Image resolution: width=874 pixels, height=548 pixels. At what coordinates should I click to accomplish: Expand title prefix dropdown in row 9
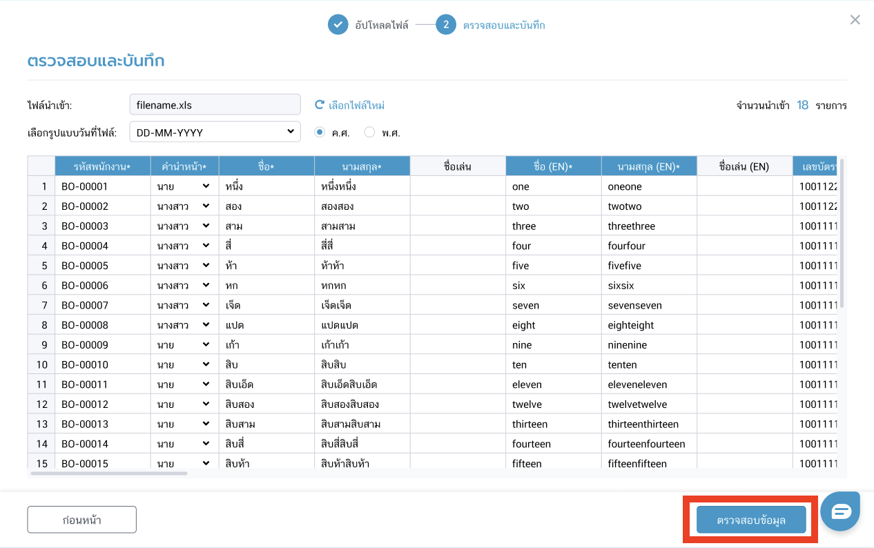click(x=184, y=344)
